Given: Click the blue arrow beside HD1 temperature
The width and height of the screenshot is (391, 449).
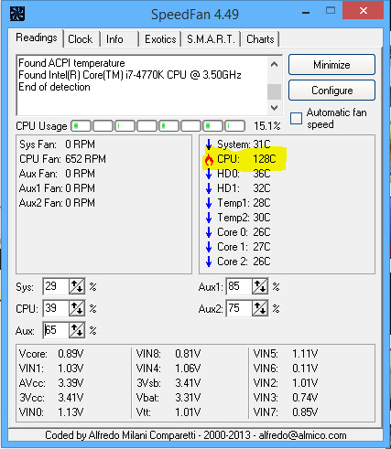Looking at the screenshot, I should [209, 188].
